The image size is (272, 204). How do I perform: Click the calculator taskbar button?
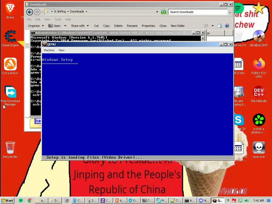pos(78,201)
